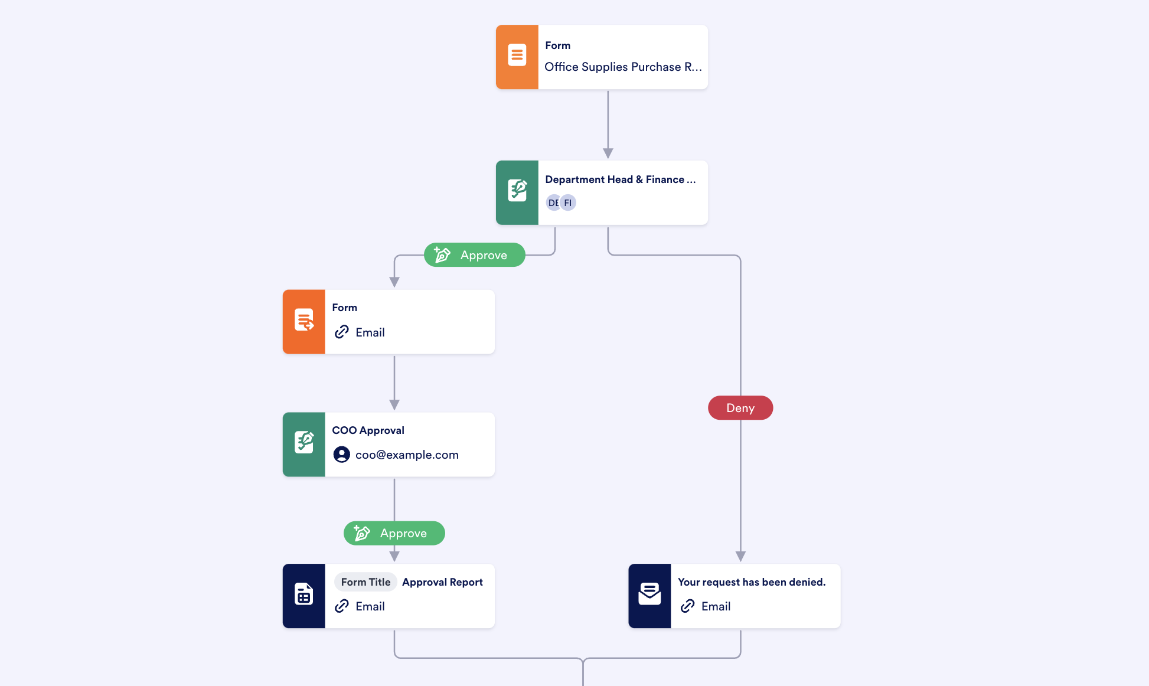Click the red Deny branch label
The height and width of the screenshot is (686, 1149).
(740, 408)
